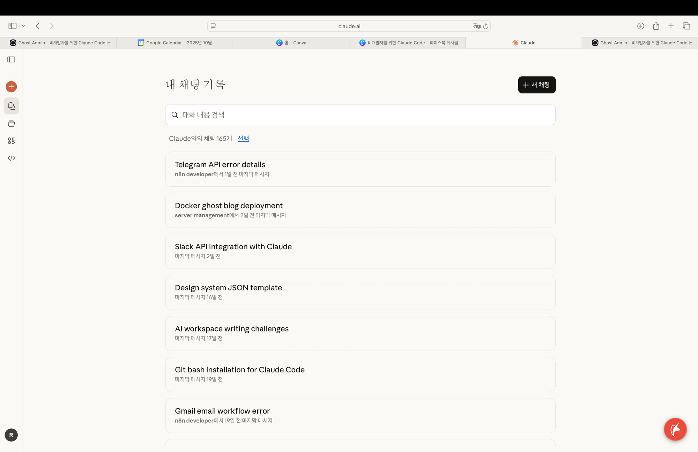The height and width of the screenshot is (452, 698).
Task: Switch to the Google Calendar tab
Action: coord(174,42)
